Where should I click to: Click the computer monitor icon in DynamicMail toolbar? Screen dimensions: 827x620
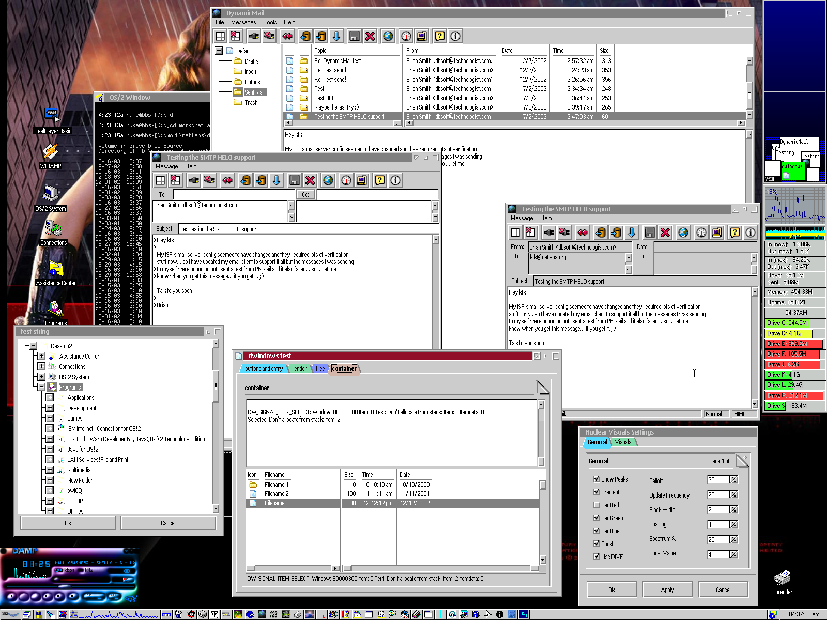tap(422, 36)
